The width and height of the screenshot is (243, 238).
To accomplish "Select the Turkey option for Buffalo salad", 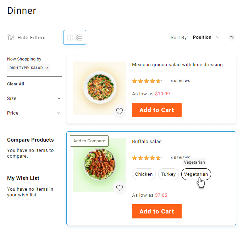I will (x=168, y=174).
